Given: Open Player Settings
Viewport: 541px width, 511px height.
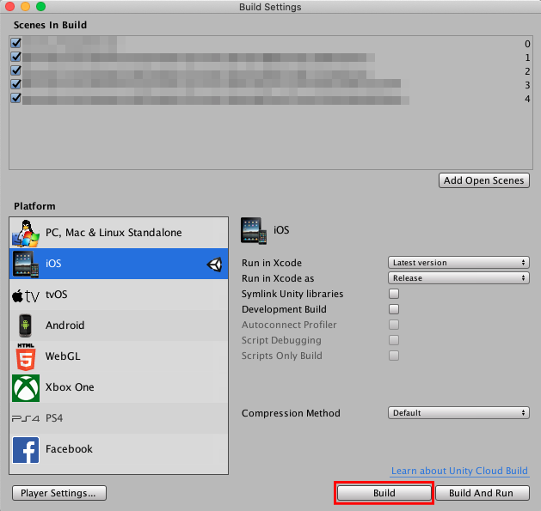Looking at the screenshot, I should [x=59, y=493].
